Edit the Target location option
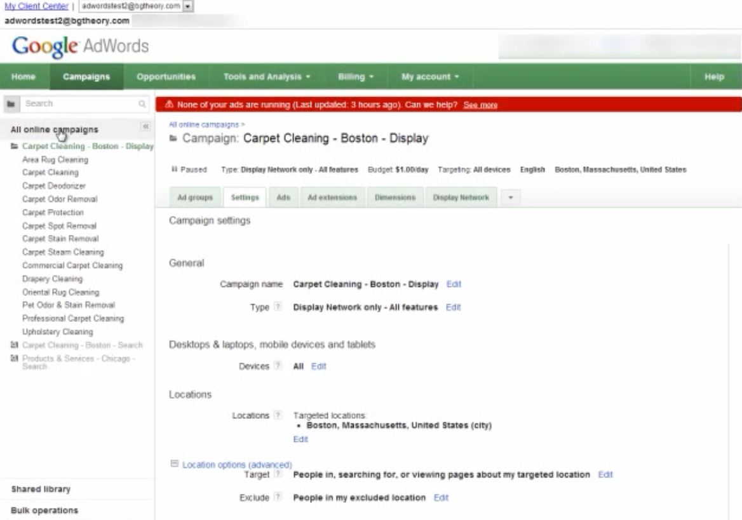This screenshot has width=742, height=520. pyautogui.click(x=605, y=474)
